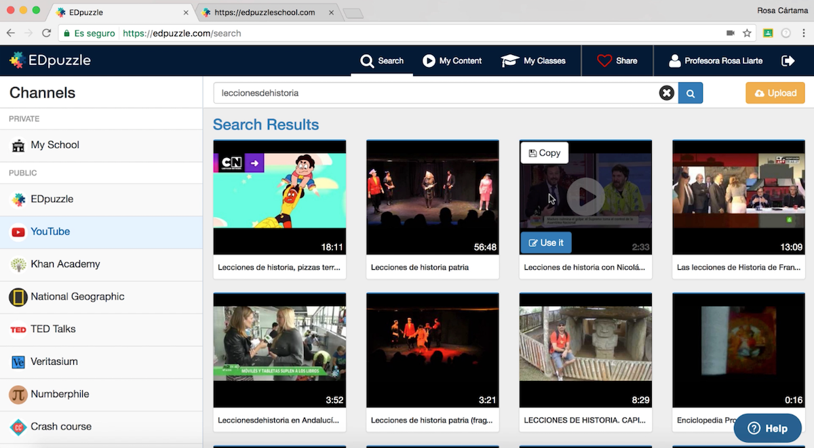The width and height of the screenshot is (814, 448).
Task: Bookmark this page with the star icon
Action: [747, 33]
